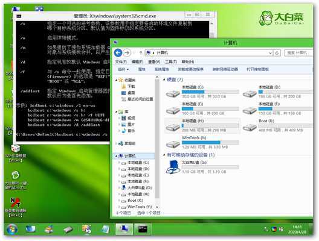Select the WimTools (Y:) drive icon
This screenshot has height=241, width=319.
(173, 144)
